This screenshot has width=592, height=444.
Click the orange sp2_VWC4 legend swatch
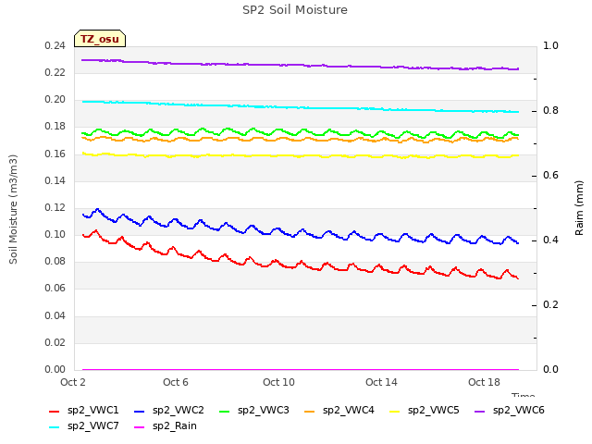tap(310, 411)
